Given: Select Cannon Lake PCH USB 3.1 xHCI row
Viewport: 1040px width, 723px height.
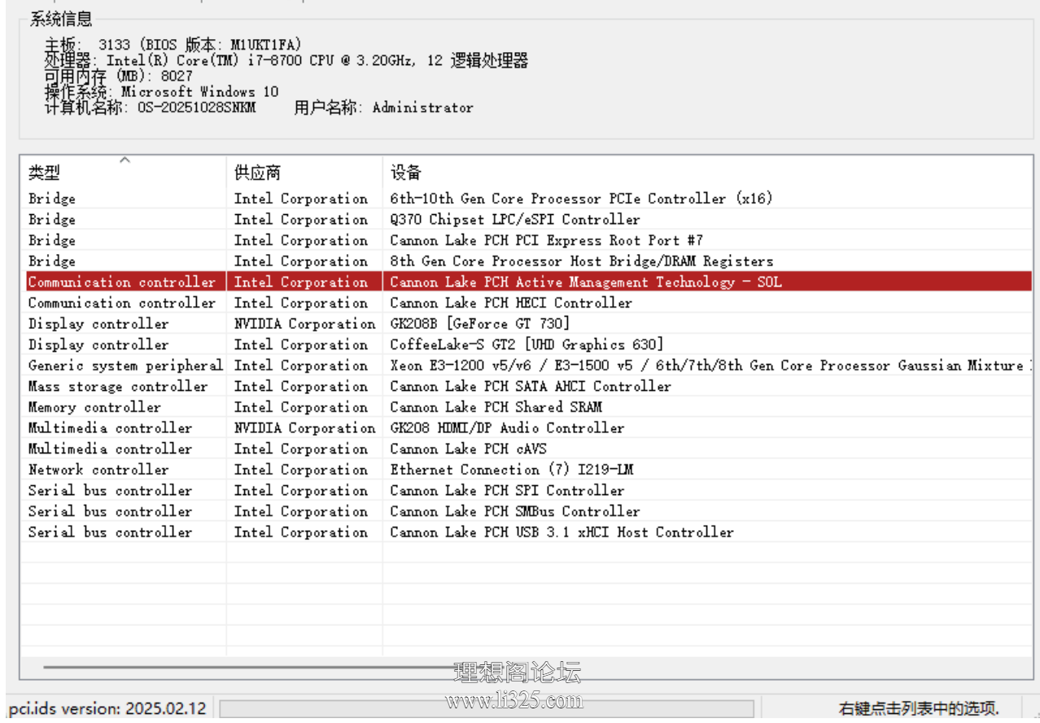Looking at the screenshot, I should tap(562, 532).
